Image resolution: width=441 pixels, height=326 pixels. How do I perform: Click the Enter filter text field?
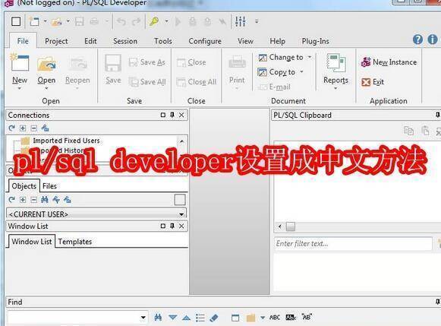point(353,243)
